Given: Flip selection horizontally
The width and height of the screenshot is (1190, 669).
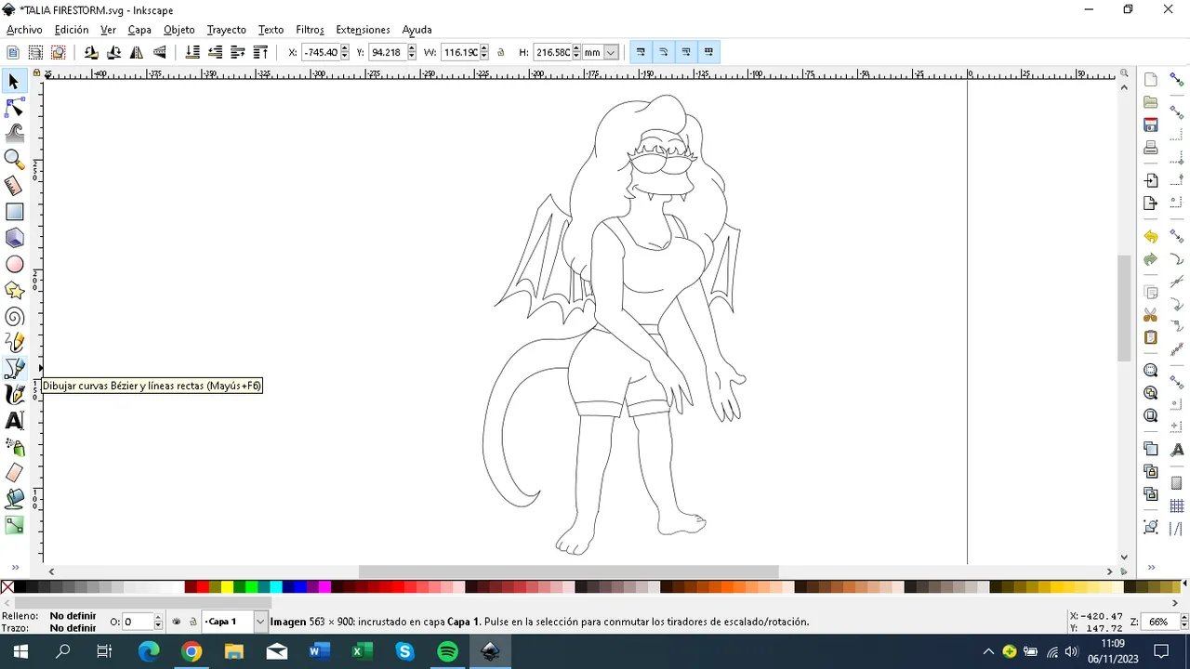Looking at the screenshot, I should (137, 52).
